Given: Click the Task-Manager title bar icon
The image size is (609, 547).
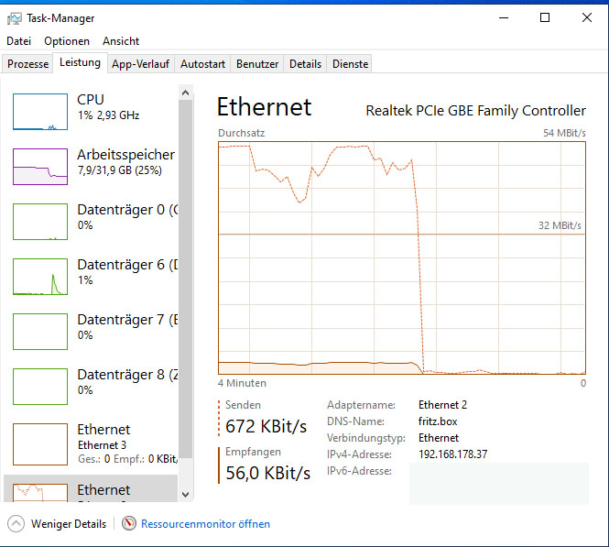Looking at the screenshot, I should (15, 18).
